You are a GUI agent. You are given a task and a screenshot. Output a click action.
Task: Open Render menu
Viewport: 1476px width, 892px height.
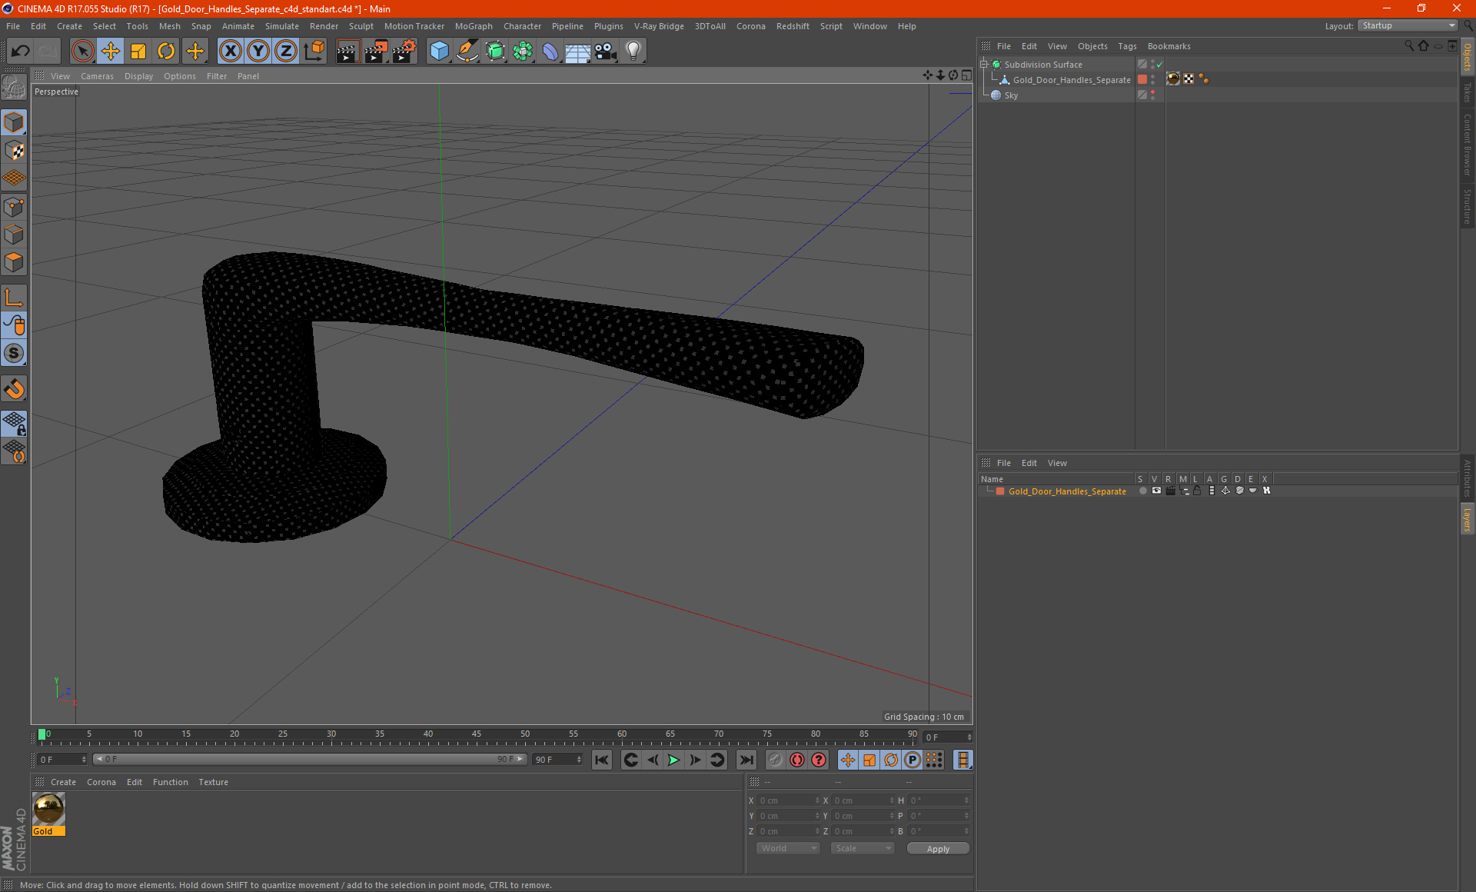coord(324,26)
